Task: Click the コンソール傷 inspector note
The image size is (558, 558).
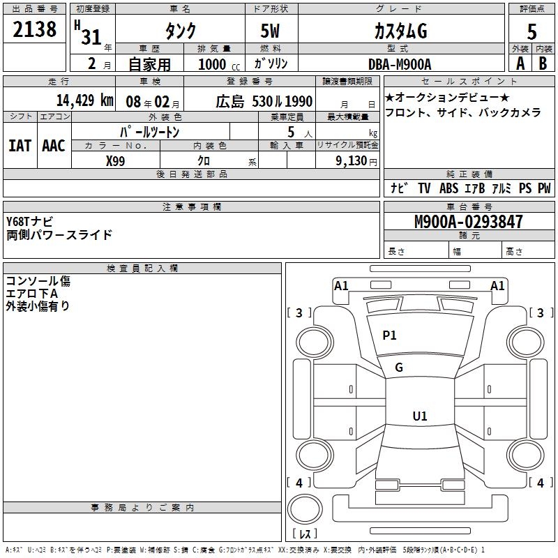Action: 38,281
